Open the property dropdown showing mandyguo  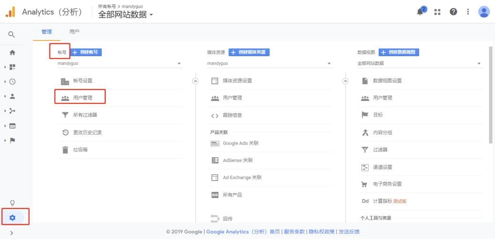(x=269, y=63)
